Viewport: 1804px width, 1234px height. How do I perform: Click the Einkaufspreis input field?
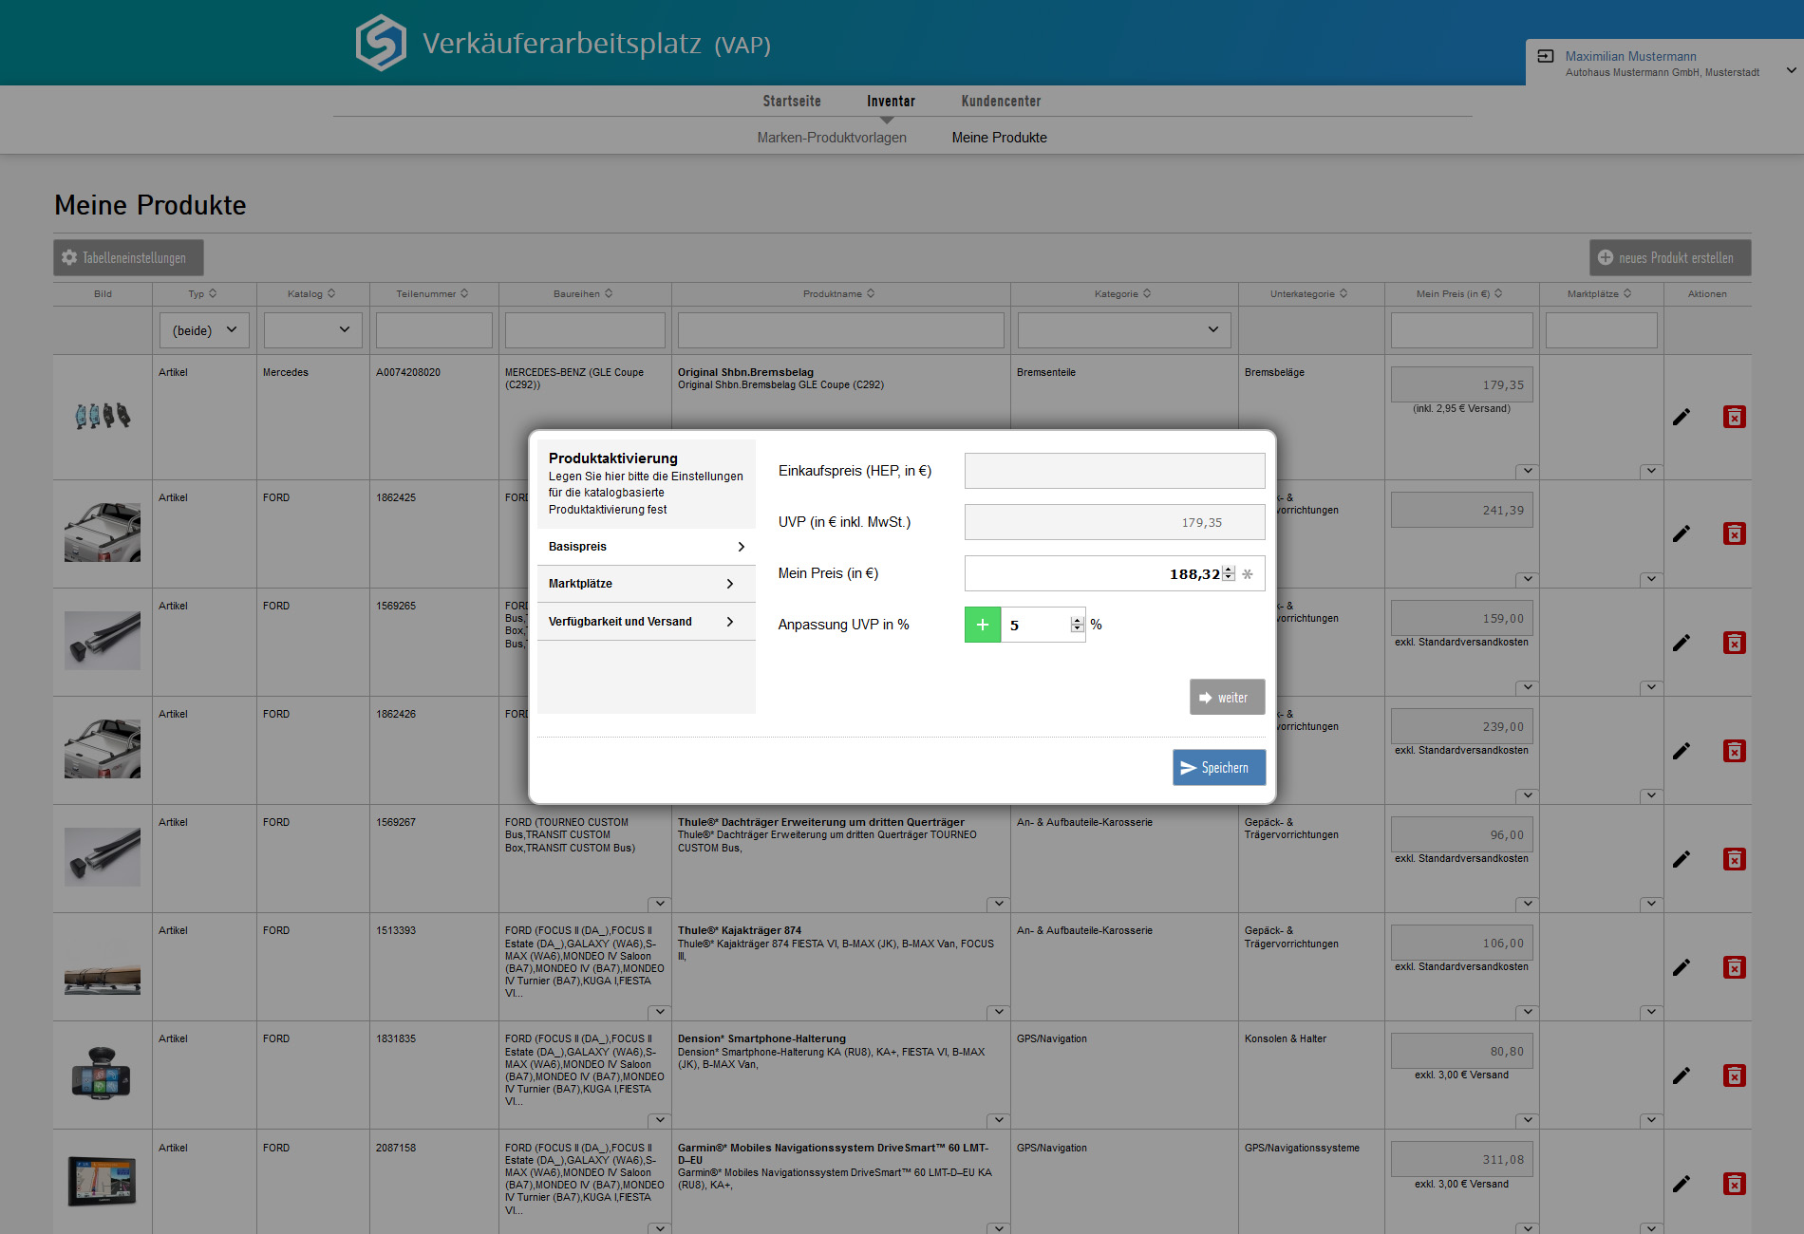coord(1114,471)
